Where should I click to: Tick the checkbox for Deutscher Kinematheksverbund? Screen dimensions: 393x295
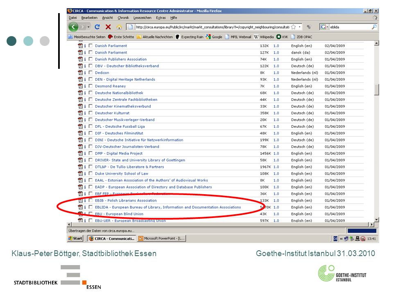[90, 107]
